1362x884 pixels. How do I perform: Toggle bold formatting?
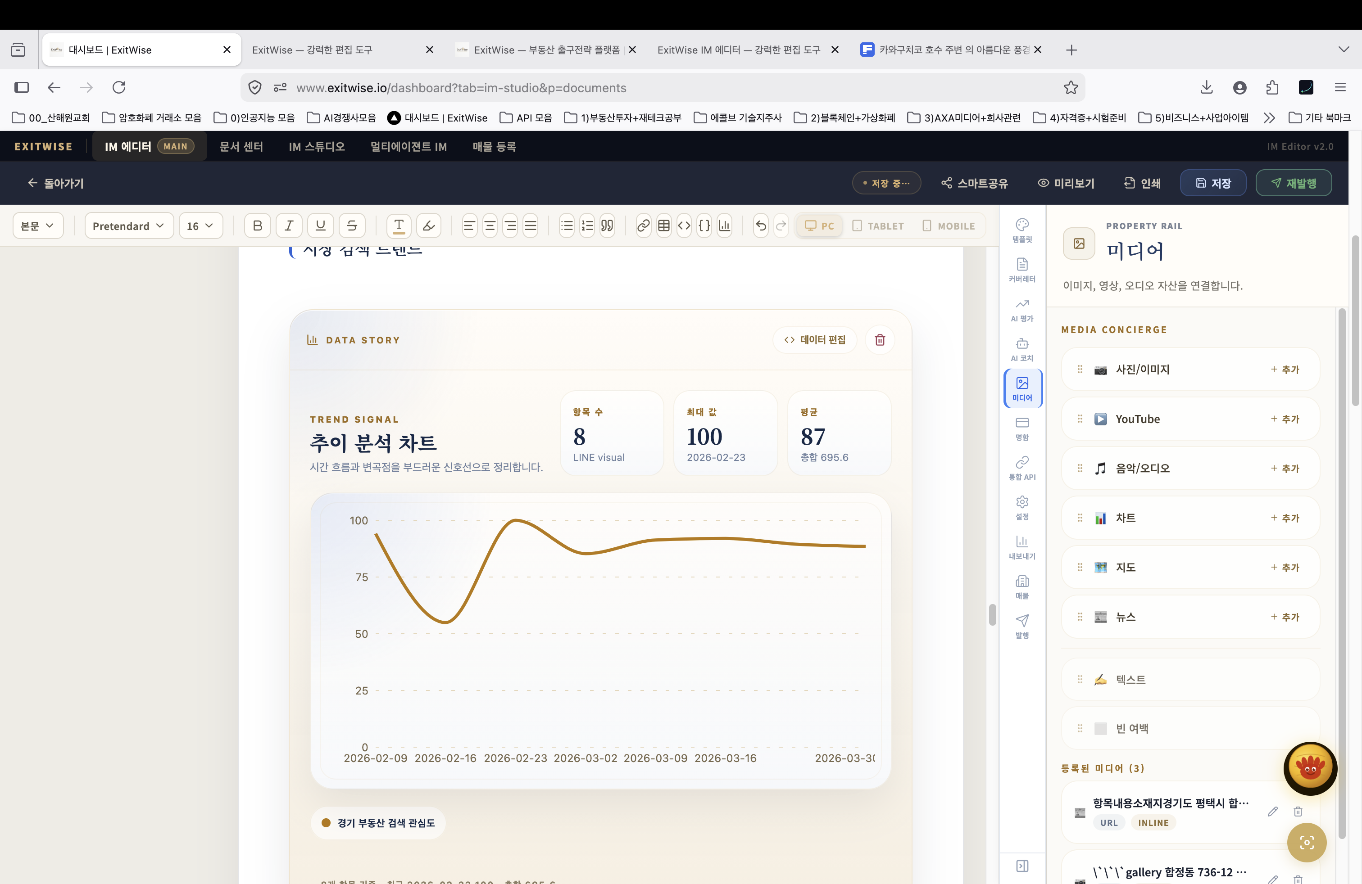point(258,226)
